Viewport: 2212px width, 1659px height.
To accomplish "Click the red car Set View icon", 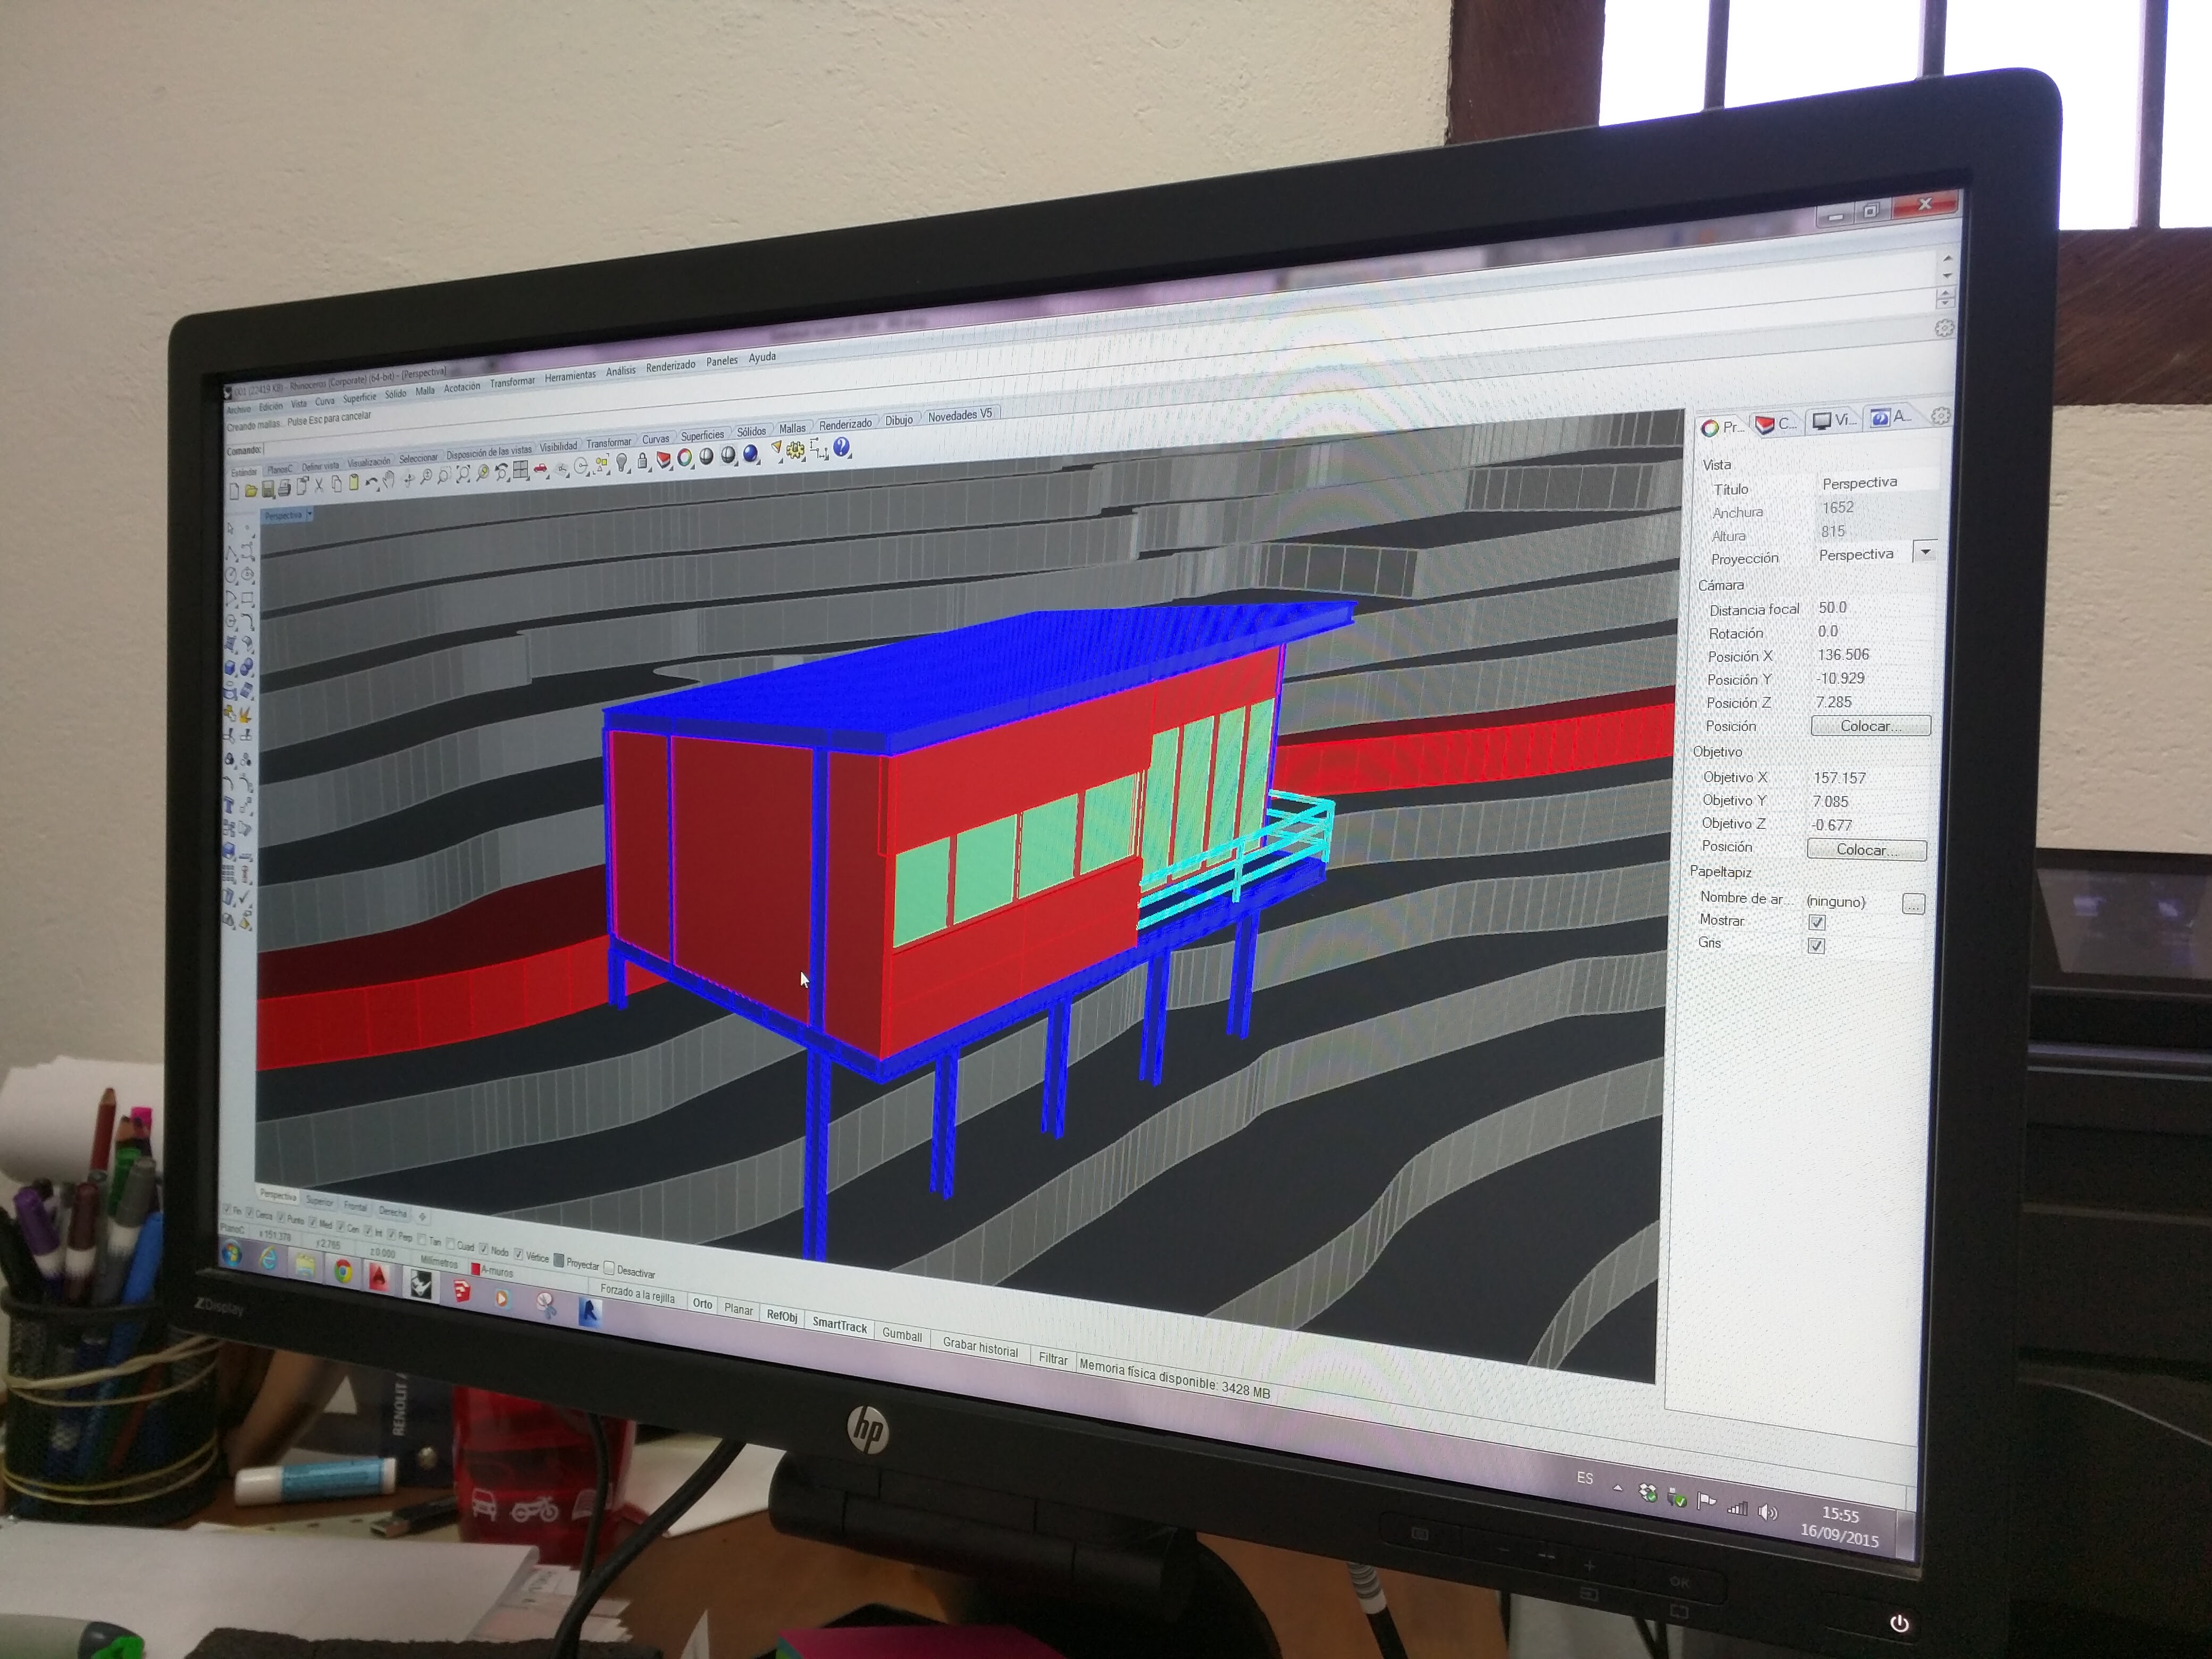I will point(540,468).
